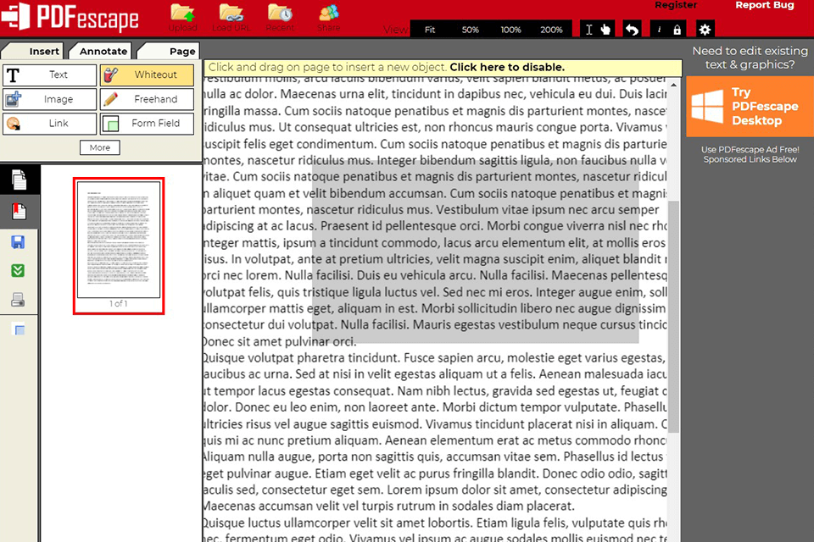Open the Register link
This screenshot has width=814, height=542.
[x=676, y=5]
